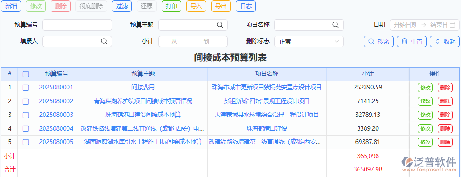Click the 导入 toolbar button
Screen dimensions: 461x177
pos(196,6)
